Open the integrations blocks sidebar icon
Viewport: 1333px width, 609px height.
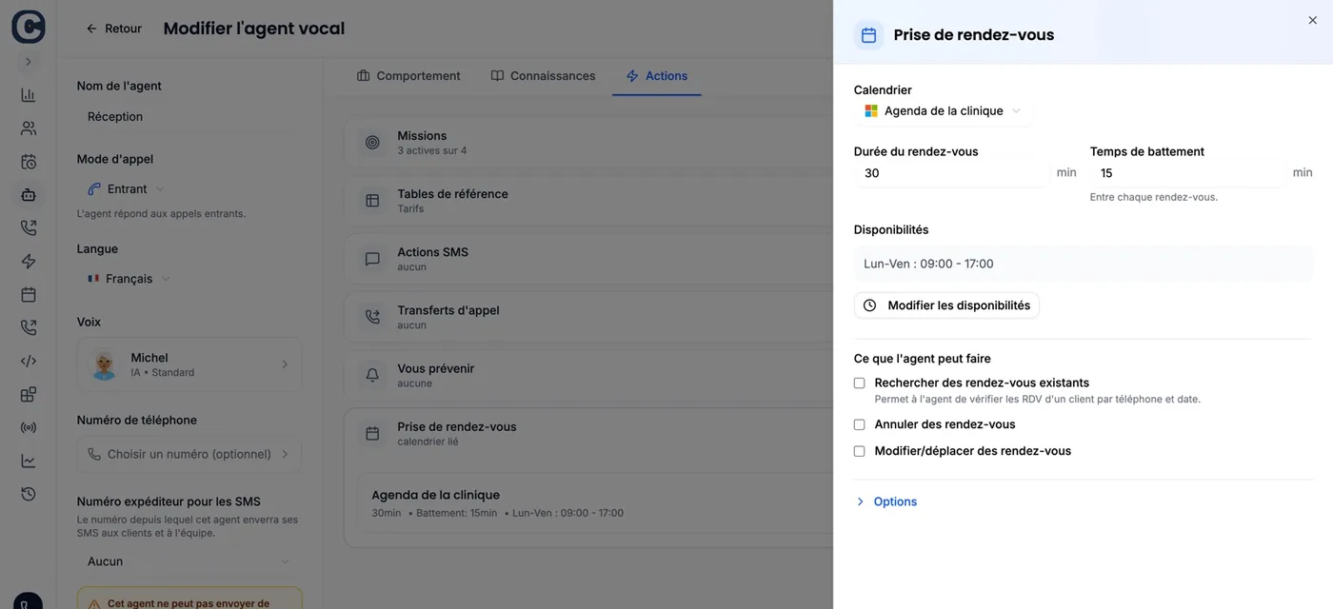pos(29,395)
